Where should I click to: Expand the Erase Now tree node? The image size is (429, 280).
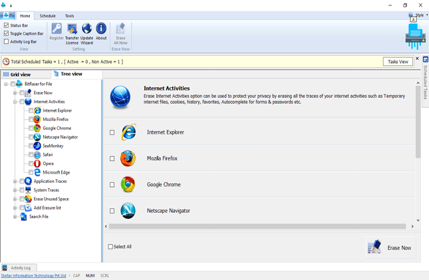15,93
